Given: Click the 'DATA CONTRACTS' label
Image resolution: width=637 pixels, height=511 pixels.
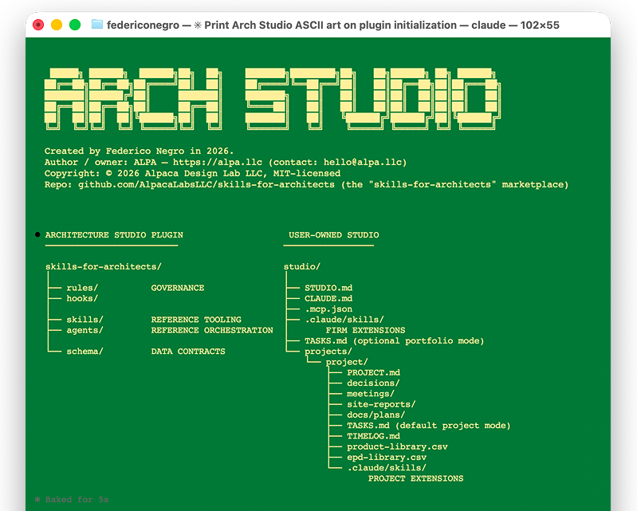Looking at the screenshot, I should (188, 352).
